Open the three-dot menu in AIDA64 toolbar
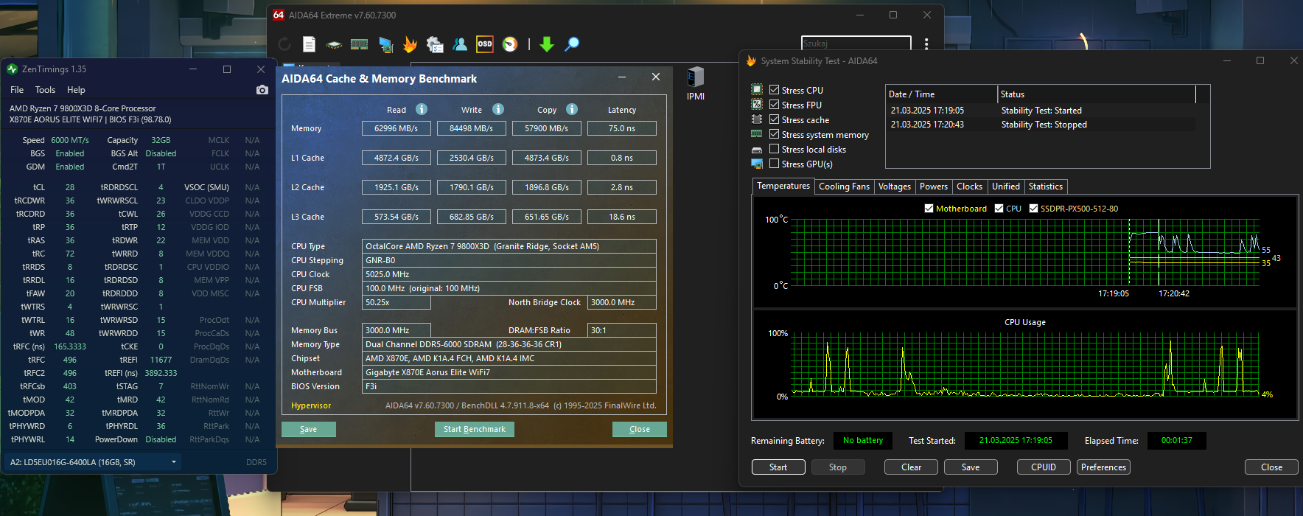 926,43
